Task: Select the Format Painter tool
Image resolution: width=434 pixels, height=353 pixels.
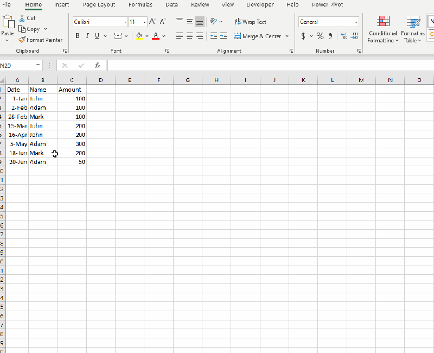Action: [41, 40]
